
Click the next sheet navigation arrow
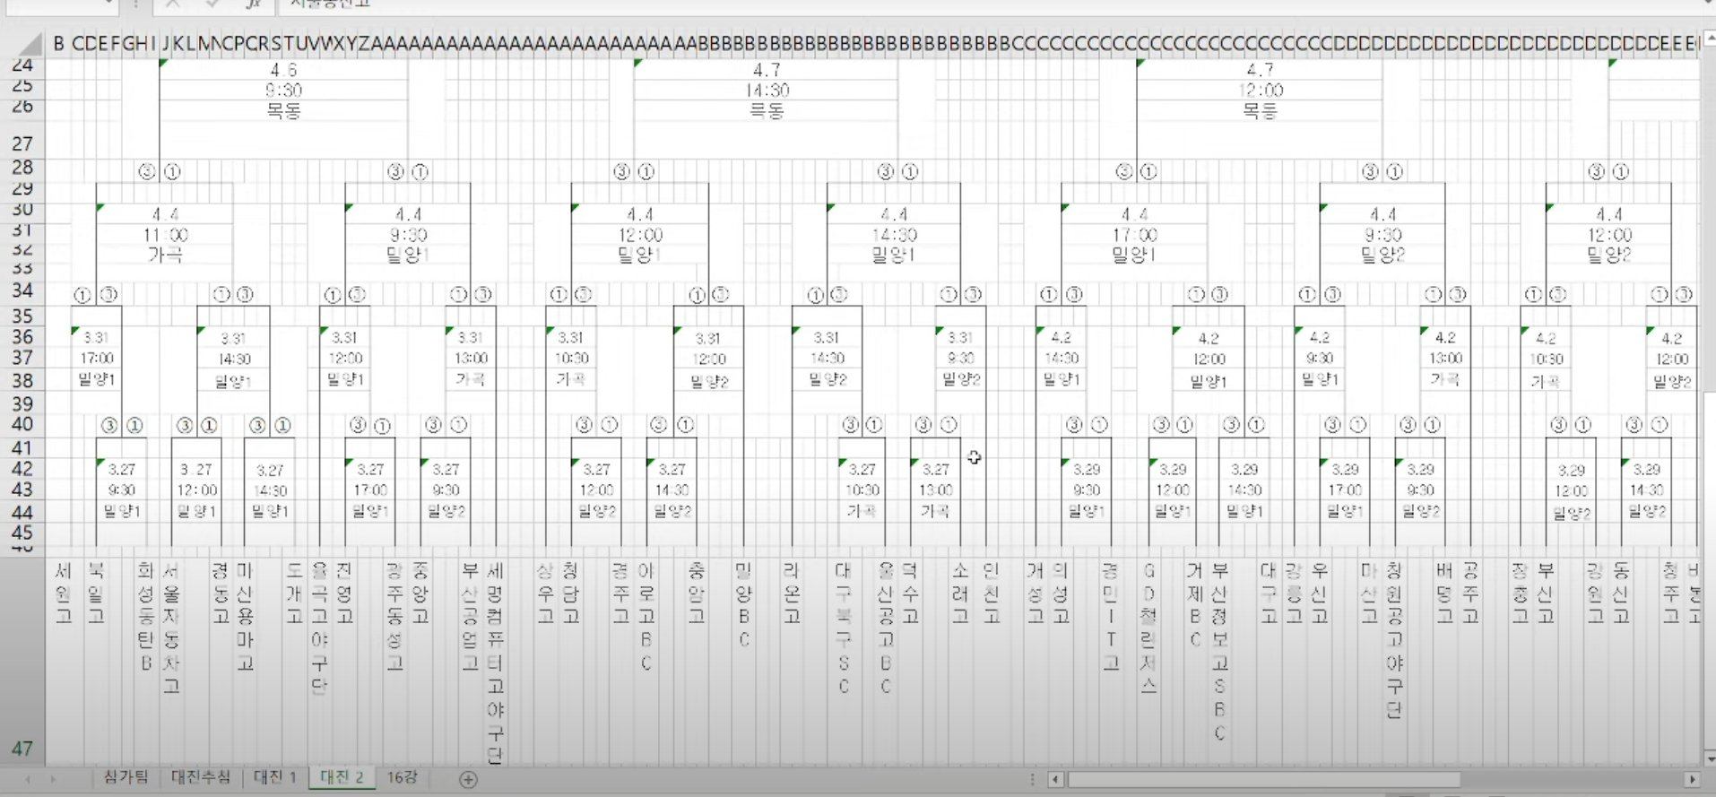53,779
